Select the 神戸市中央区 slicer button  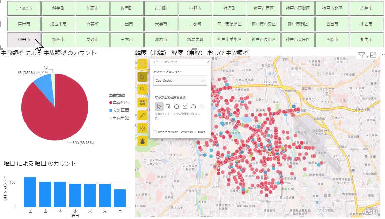coord(264,24)
